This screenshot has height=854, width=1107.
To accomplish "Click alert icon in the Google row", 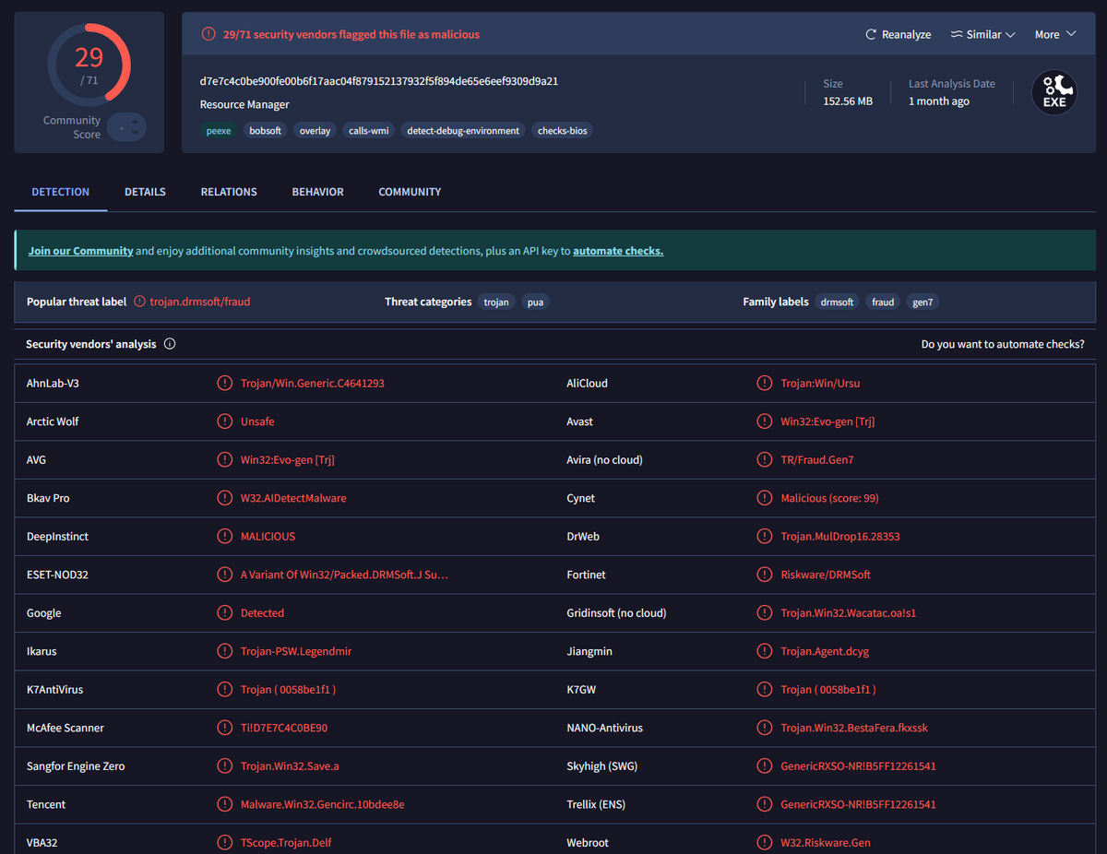I will (224, 612).
